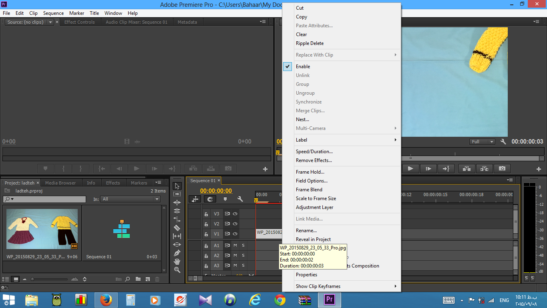Image resolution: width=547 pixels, height=308 pixels.
Task: Open Source Monitor button editor plus
Action: [265, 169]
